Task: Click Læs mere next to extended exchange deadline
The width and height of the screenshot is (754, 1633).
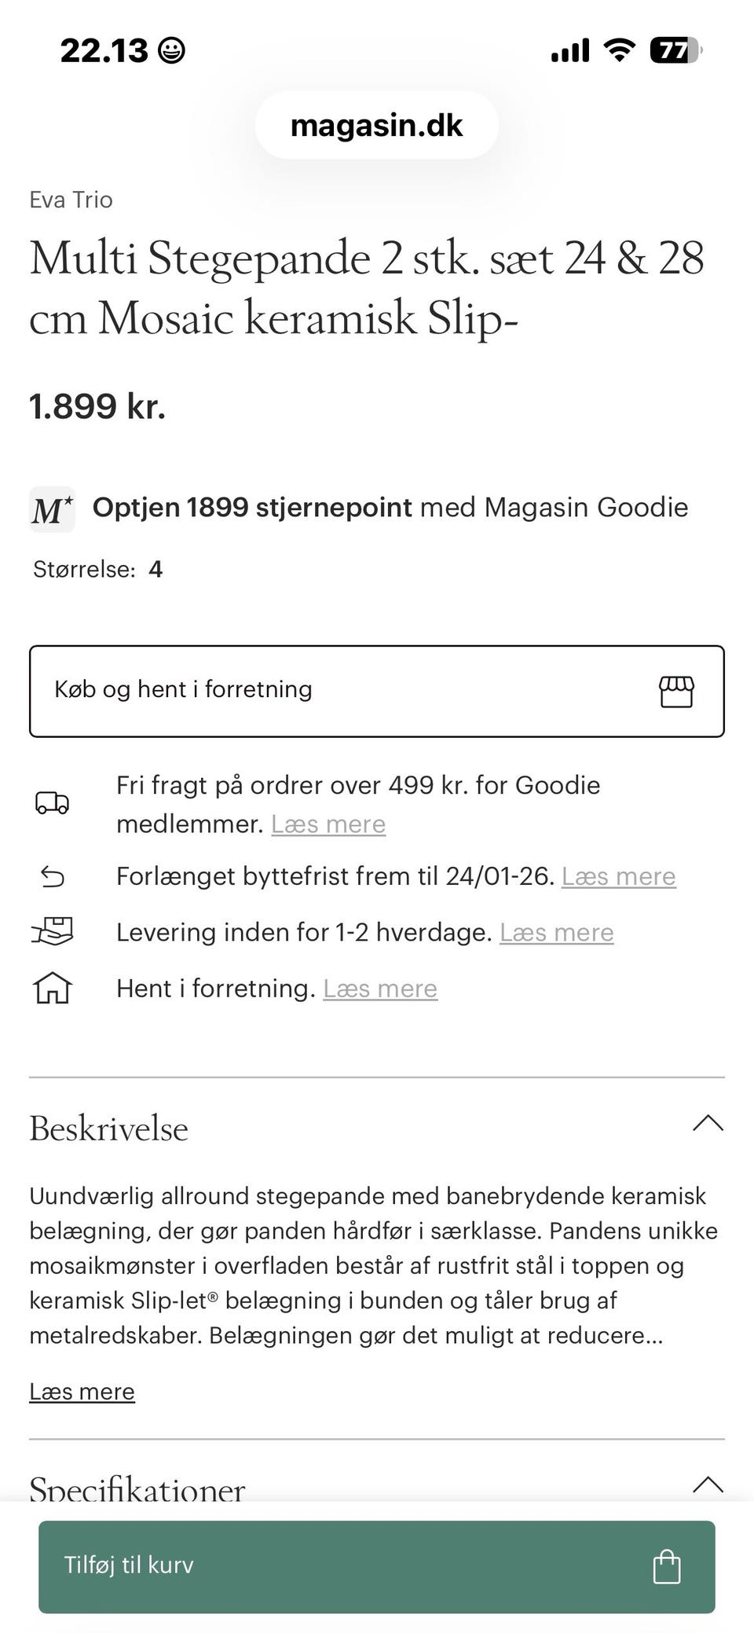Action: 617,875
